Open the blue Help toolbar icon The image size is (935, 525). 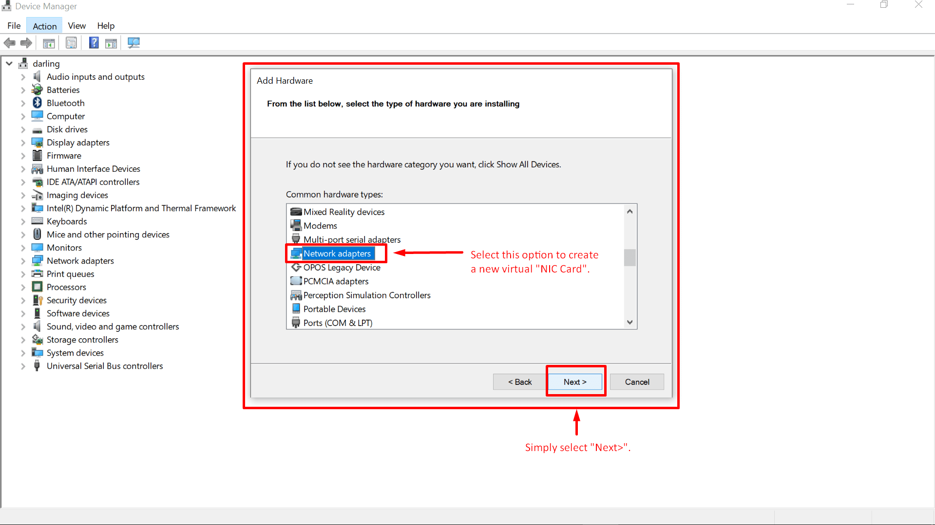pyautogui.click(x=94, y=43)
